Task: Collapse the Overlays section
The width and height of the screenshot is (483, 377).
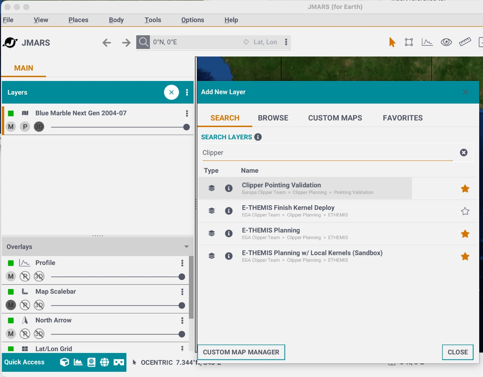Action: point(186,246)
